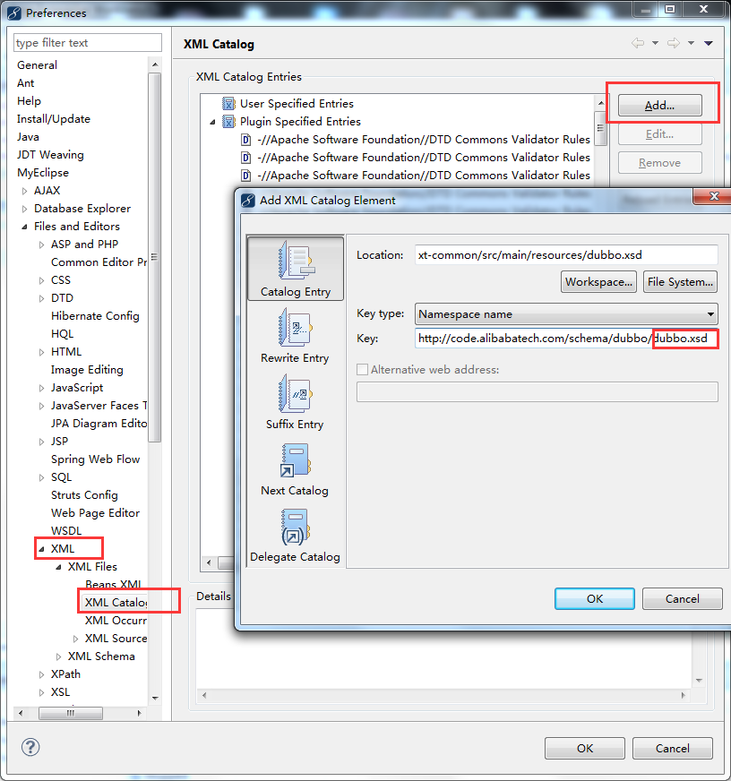Click the Workspace... button

pyautogui.click(x=598, y=282)
